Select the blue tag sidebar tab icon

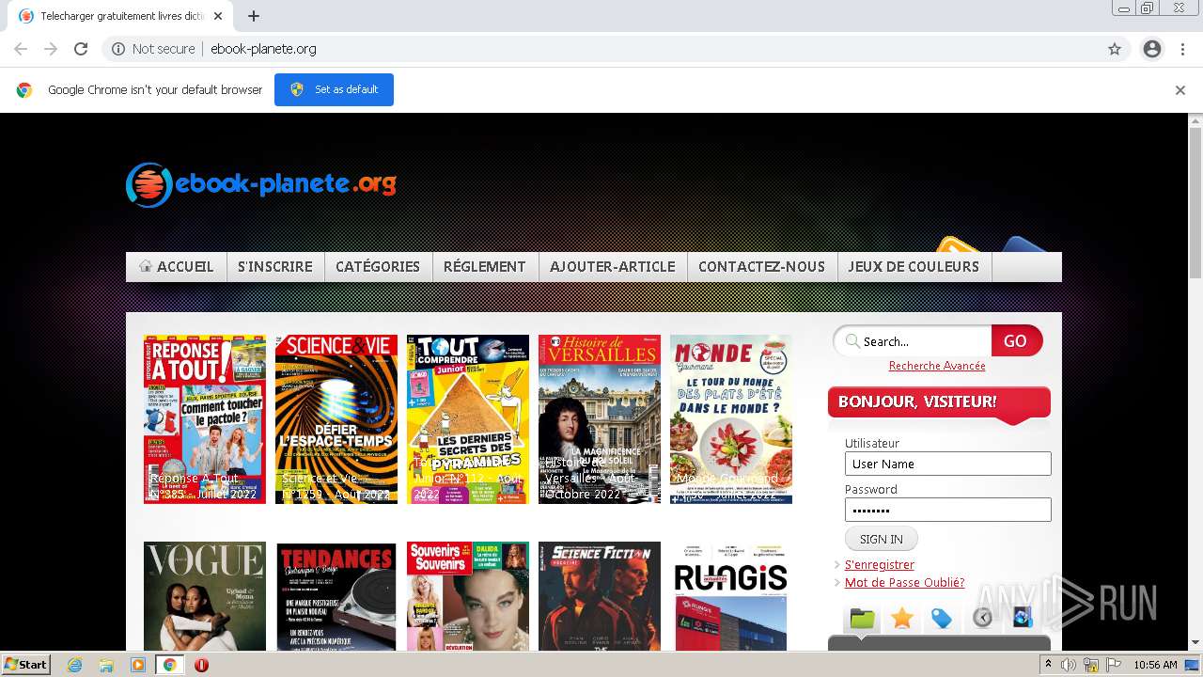(942, 618)
